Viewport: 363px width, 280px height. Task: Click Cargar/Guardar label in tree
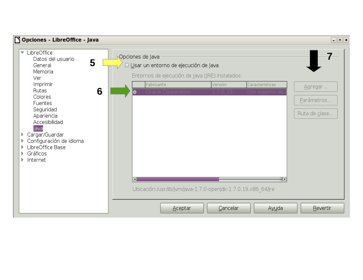coord(45,135)
